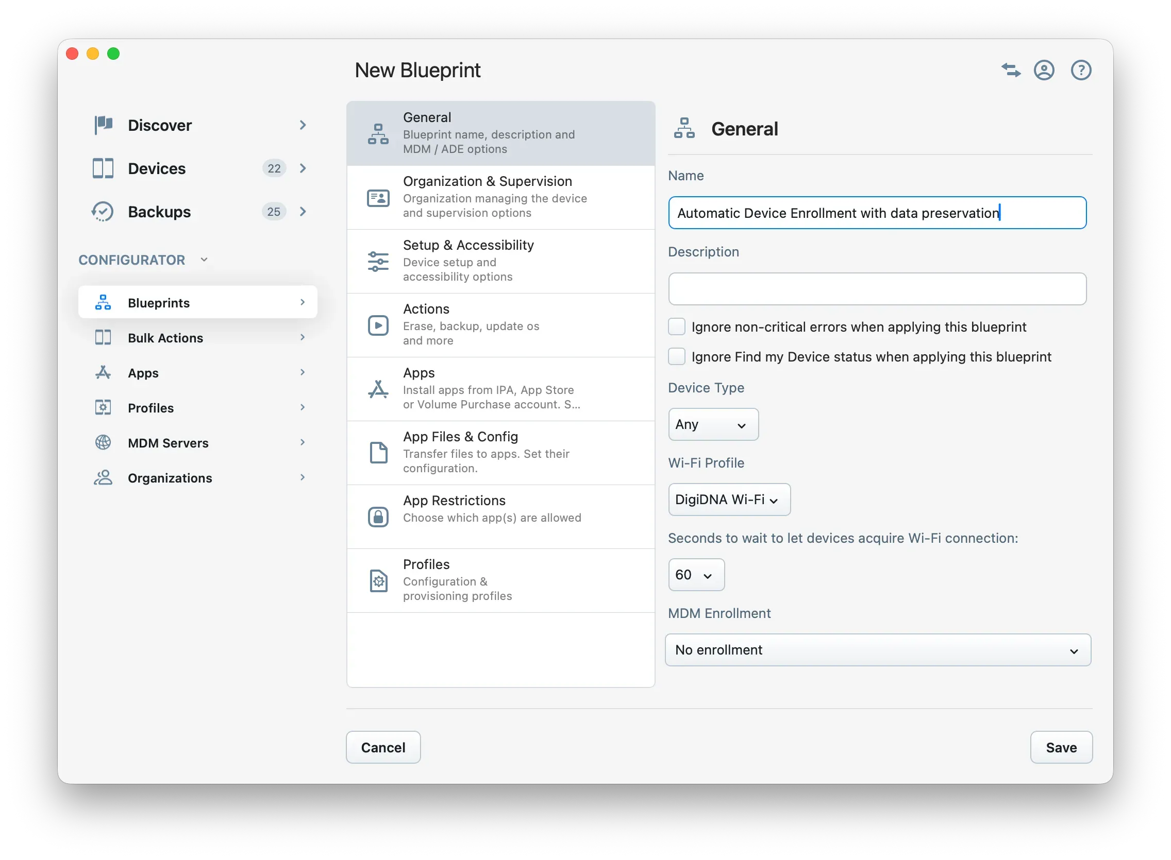This screenshot has height=860, width=1171.
Task: Expand the Devices chevron
Action: (x=303, y=168)
